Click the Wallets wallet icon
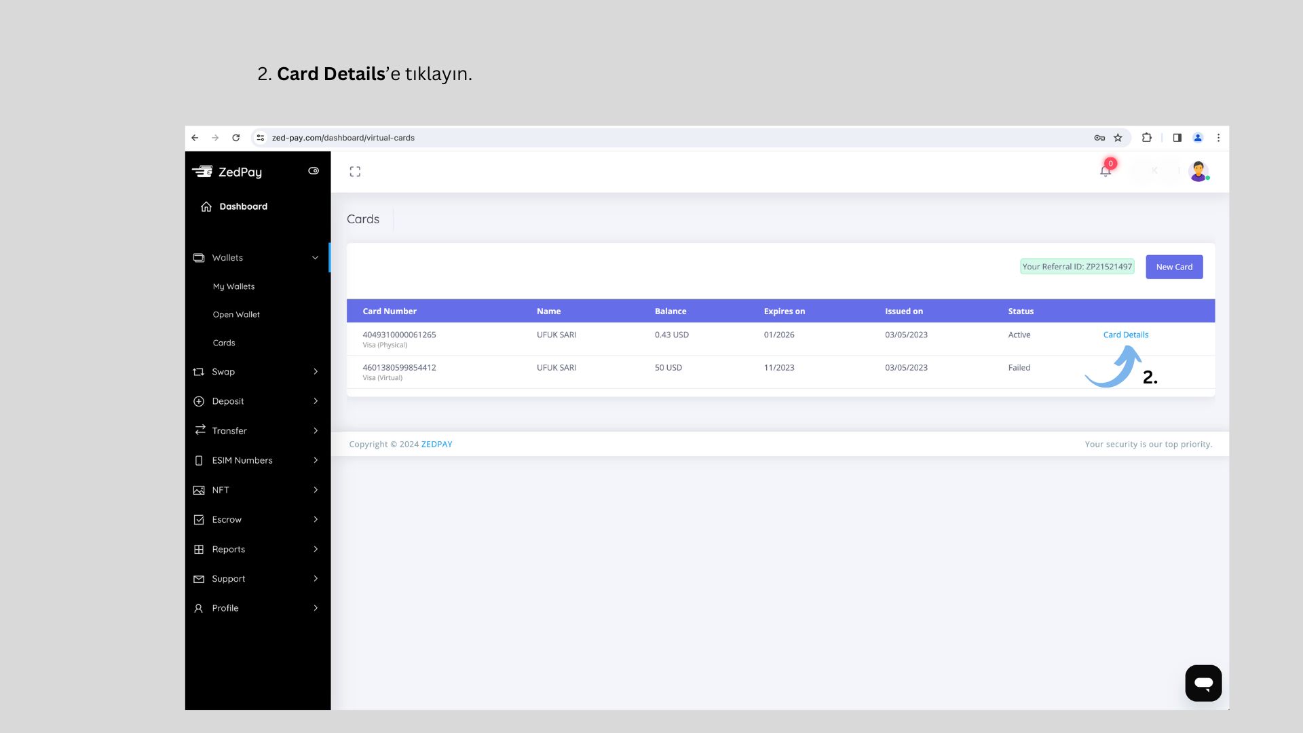The width and height of the screenshot is (1303, 733). (x=199, y=258)
